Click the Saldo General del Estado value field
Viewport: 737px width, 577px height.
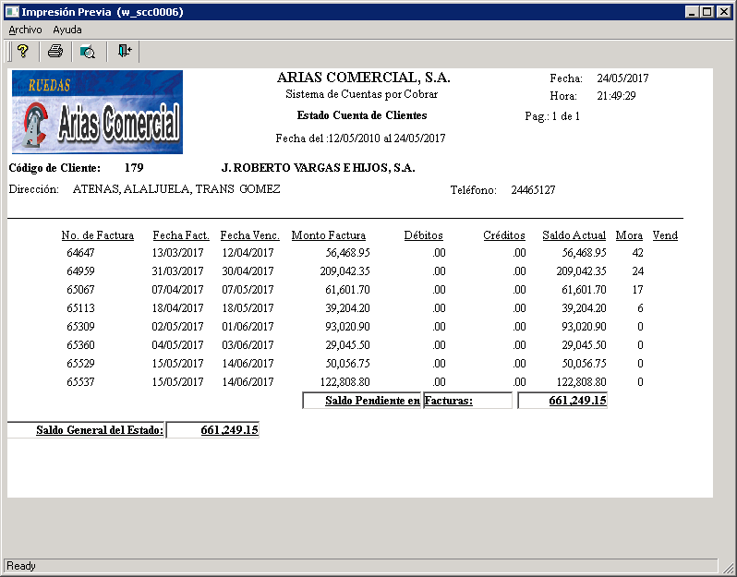click(x=212, y=430)
